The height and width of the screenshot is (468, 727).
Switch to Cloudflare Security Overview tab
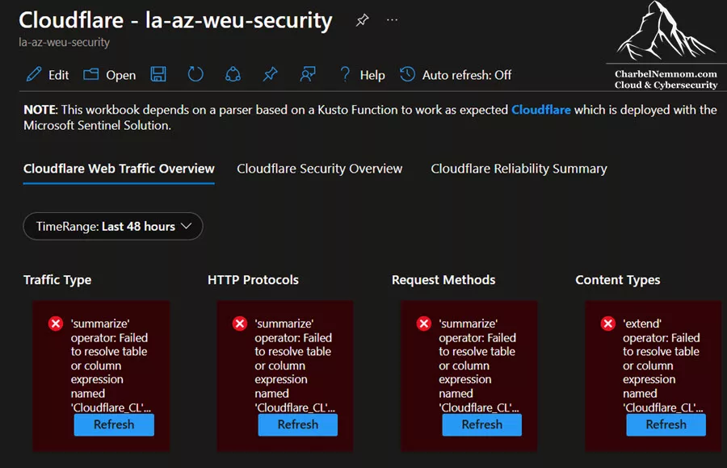click(x=319, y=169)
